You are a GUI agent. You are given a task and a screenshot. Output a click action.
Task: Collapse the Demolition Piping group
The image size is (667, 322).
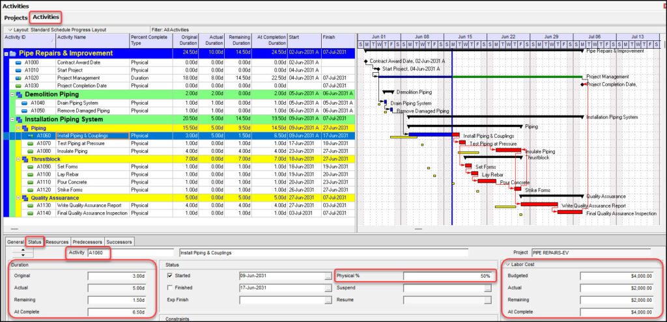click(x=12, y=94)
